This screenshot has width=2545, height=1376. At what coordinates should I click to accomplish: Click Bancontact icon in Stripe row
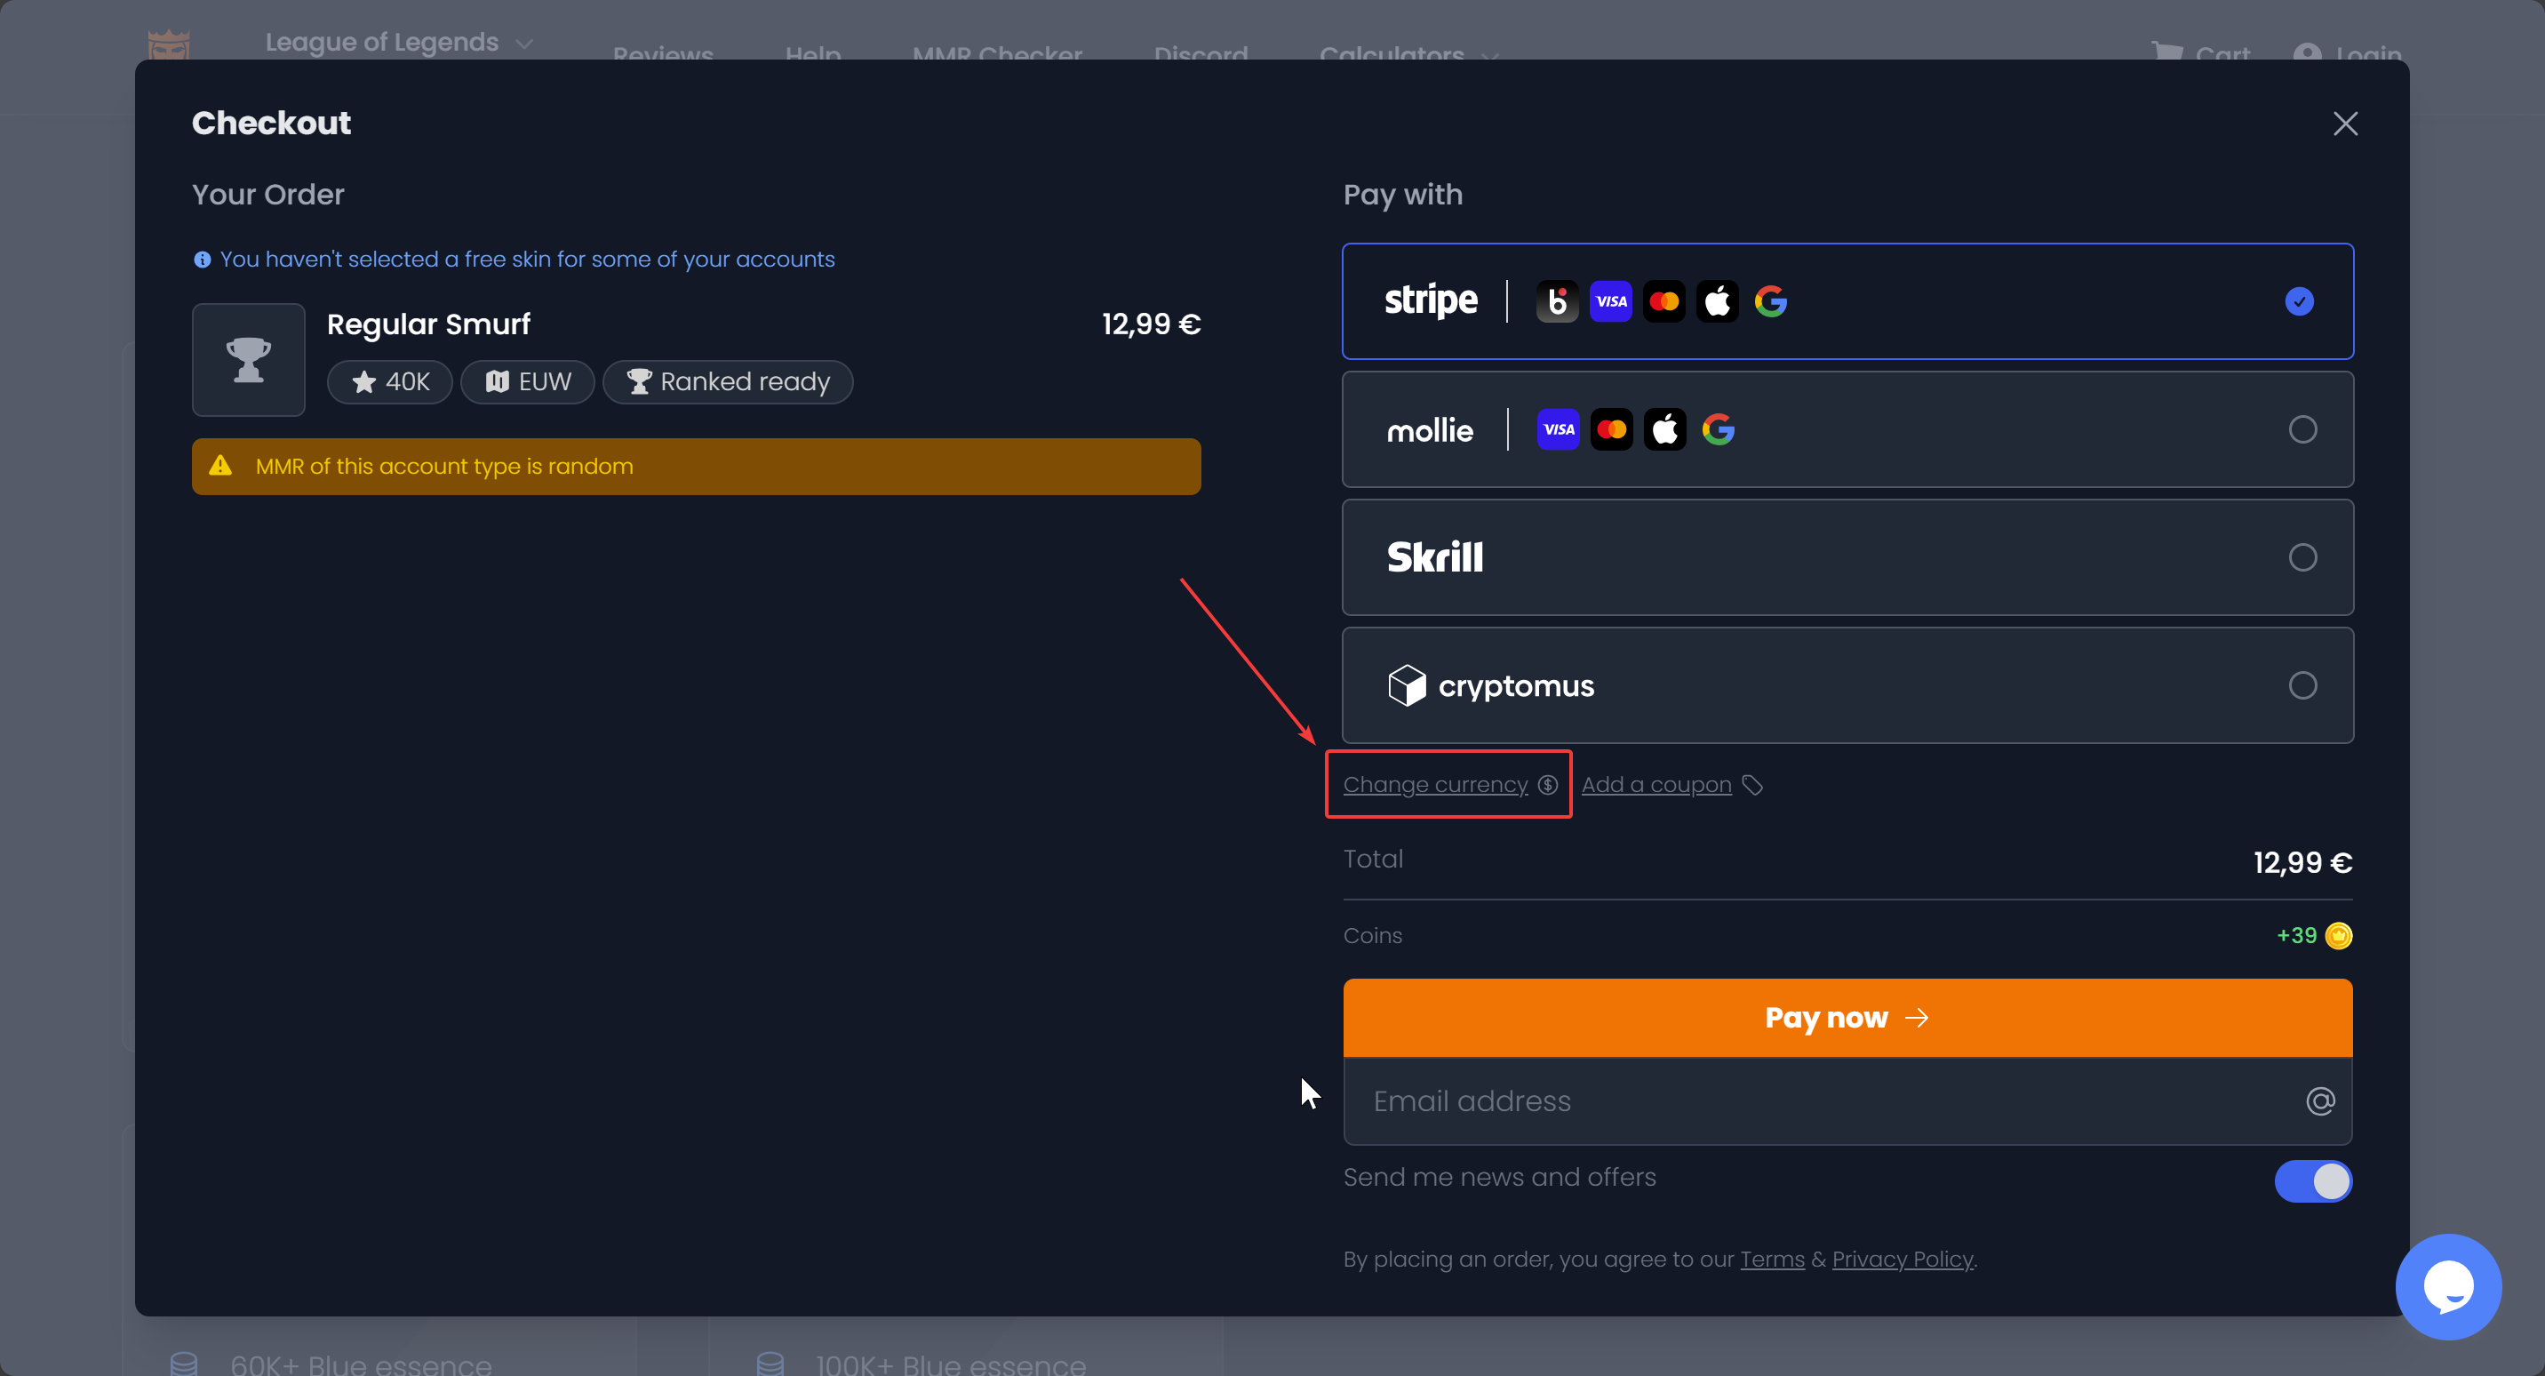click(x=1557, y=301)
